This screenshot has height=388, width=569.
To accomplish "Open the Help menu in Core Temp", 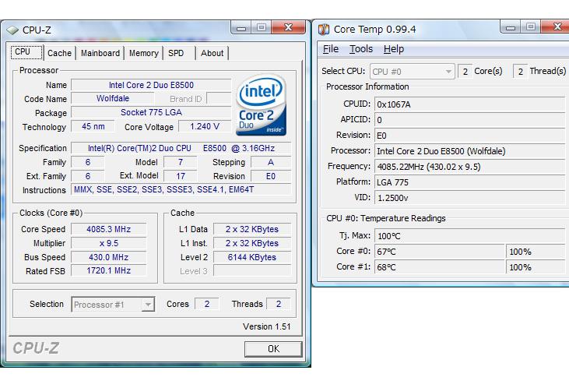I will pyautogui.click(x=394, y=48).
